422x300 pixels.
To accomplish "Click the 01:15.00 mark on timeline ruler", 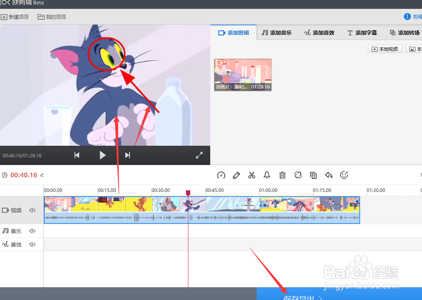I will 322,190.
